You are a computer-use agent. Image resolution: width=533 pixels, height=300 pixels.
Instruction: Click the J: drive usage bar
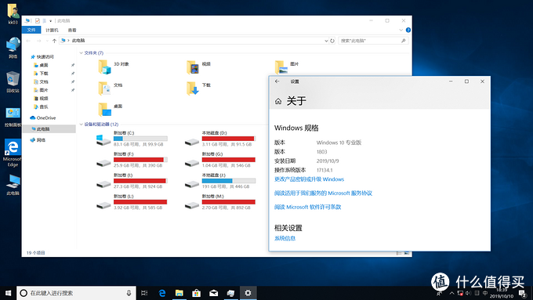(228, 181)
